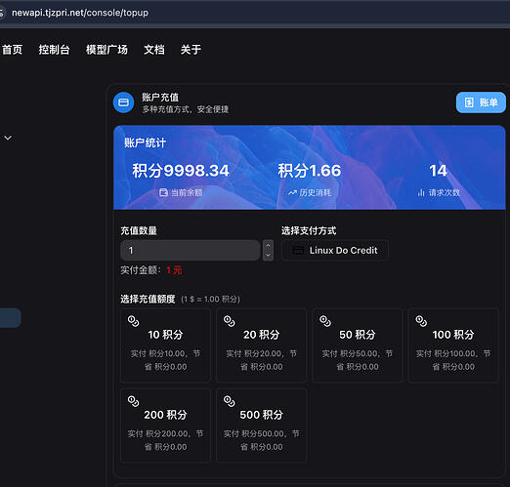
Task: Choose the 50 积分 top-up card
Action: [358, 345]
